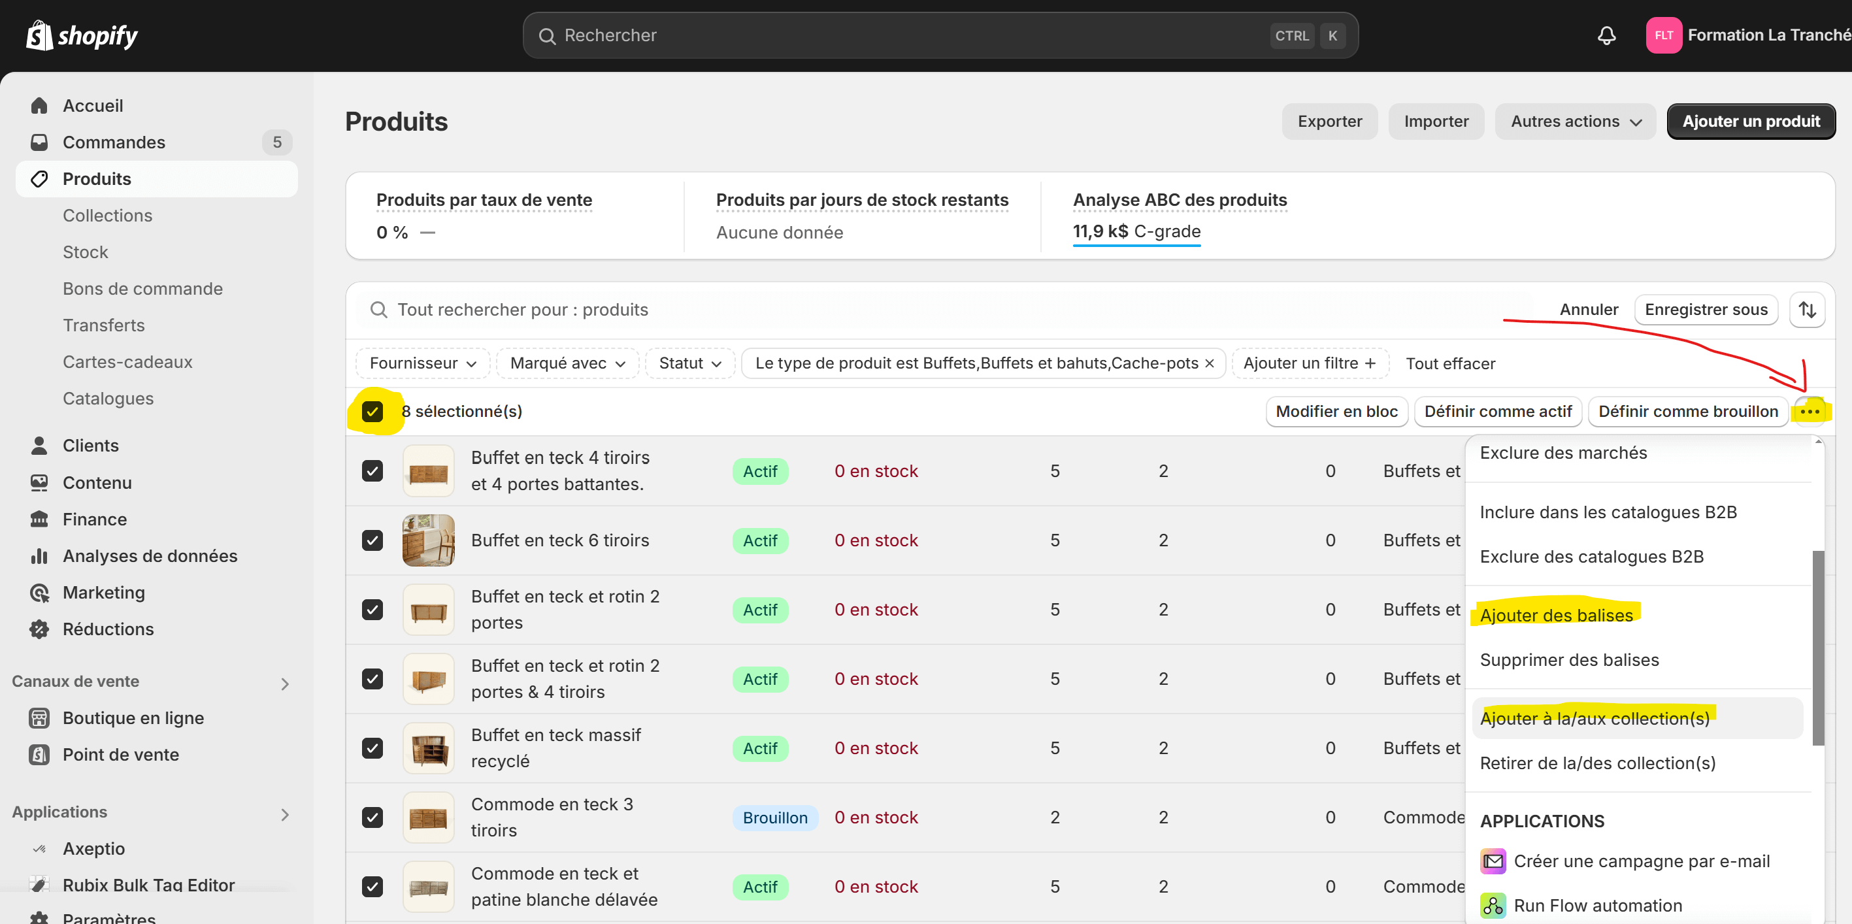Open the Fournisseur filter dropdown
This screenshot has width=1852, height=924.
pyautogui.click(x=423, y=363)
